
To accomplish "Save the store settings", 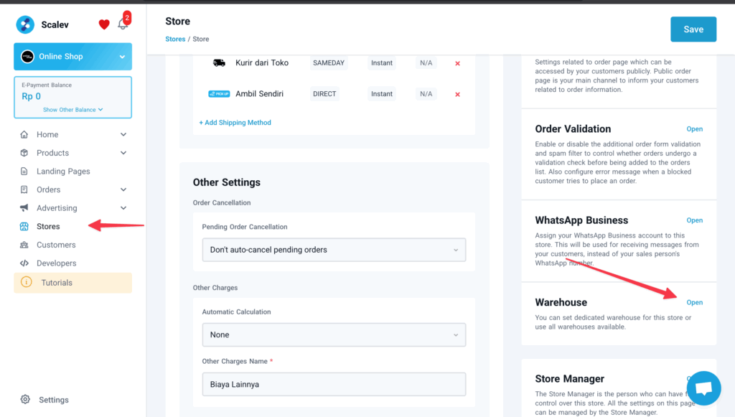I will [x=693, y=29].
